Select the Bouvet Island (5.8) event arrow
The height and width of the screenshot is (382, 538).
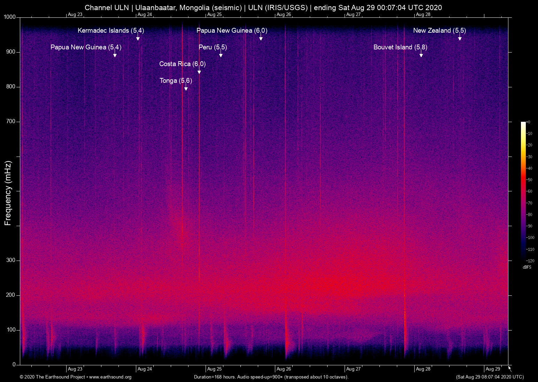point(421,55)
